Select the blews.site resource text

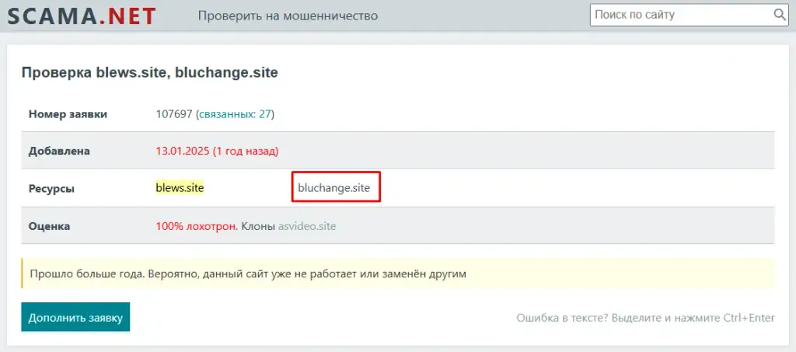180,188
